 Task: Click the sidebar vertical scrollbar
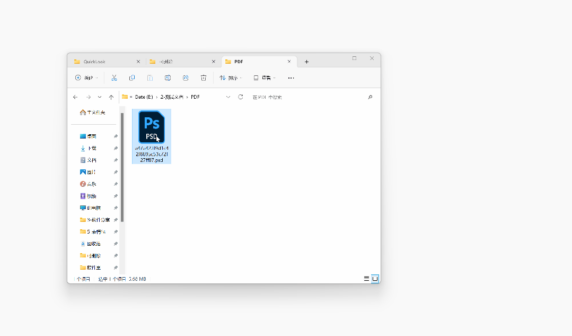coord(122,167)
